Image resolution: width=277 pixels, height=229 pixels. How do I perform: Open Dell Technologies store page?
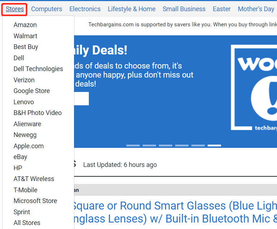click(x=38, y=69)
